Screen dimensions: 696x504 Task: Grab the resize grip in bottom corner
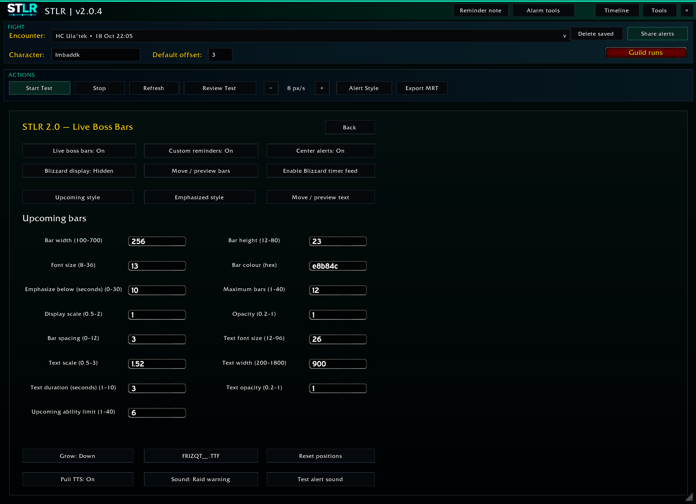(689, 498)
